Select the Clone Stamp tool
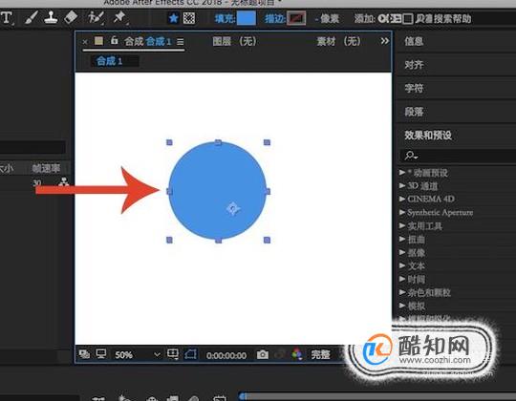The width and height of the screenshot is (516, 401). [51, 17]
